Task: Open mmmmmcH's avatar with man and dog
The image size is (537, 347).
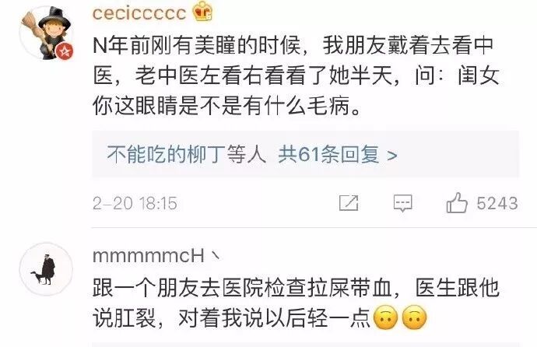Action: 46,269
